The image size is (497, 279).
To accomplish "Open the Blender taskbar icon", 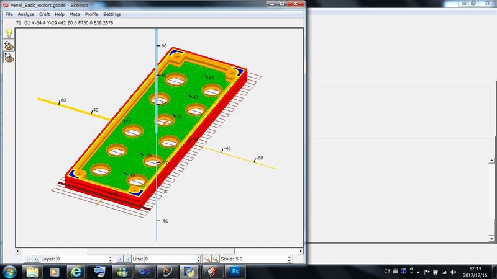I will point(167,272).
